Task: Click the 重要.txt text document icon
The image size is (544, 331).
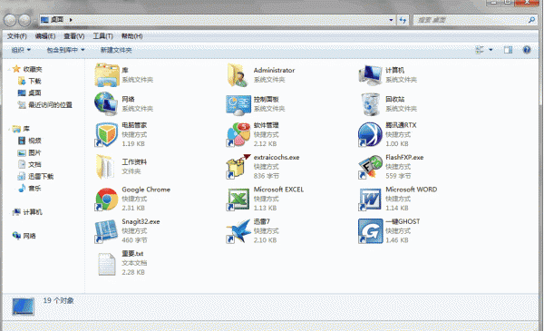Action: (x=106, y=264)
